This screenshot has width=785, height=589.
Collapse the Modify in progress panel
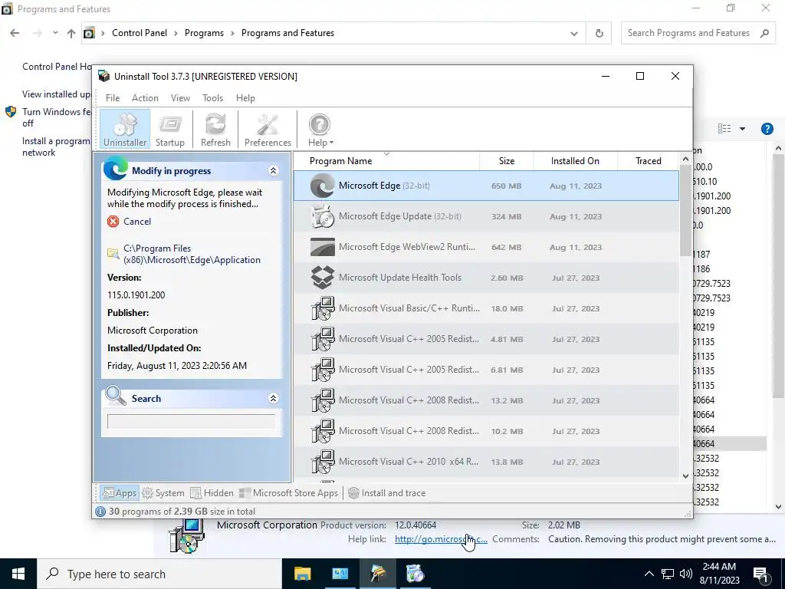point(274,171)
